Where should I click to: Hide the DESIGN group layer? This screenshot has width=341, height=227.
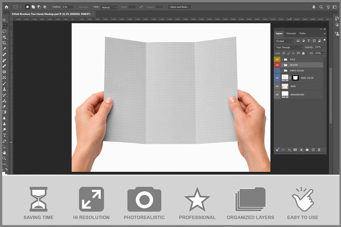(277, 65)
